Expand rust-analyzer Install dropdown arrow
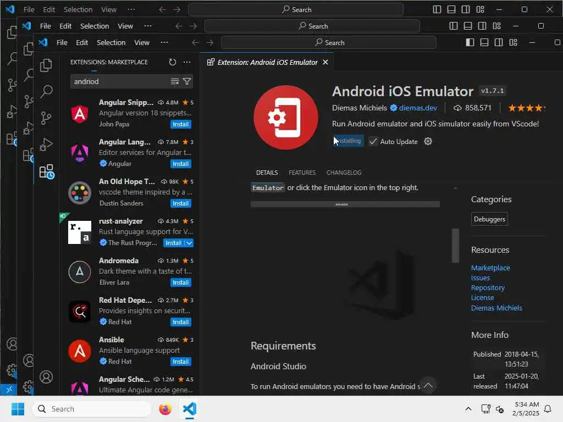 click(x=189, y=243)
